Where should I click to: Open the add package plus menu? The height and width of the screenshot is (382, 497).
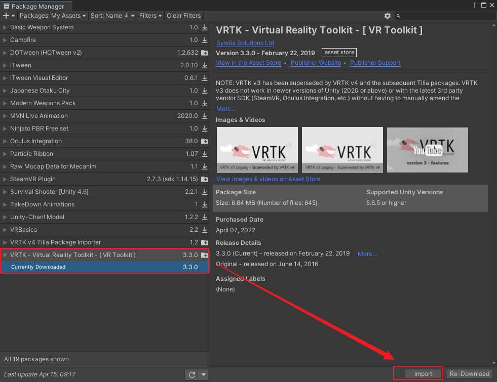coord(9,16)
